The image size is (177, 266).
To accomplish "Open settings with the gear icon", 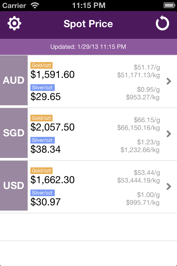I will coord(14,24).
